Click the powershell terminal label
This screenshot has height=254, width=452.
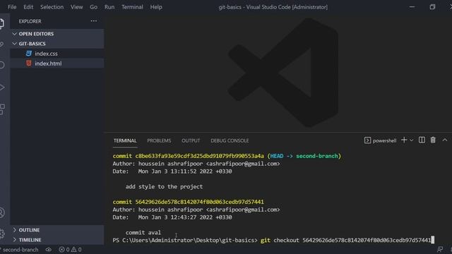click(384, 140)
